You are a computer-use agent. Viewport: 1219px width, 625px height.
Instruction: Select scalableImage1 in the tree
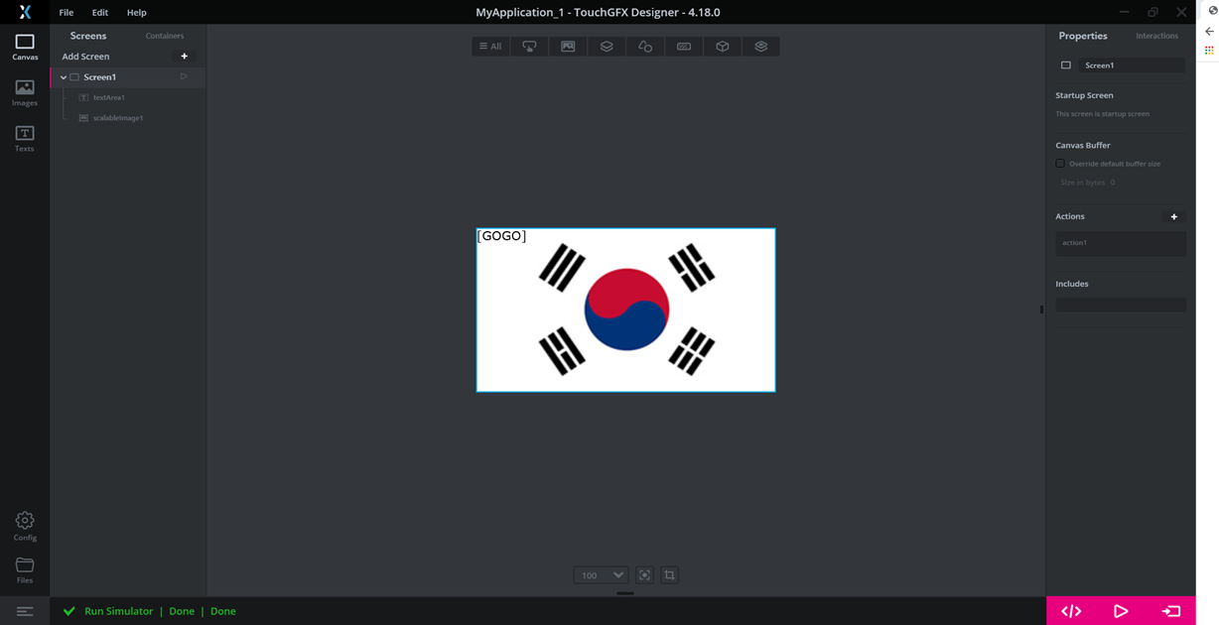pos(118,118)
